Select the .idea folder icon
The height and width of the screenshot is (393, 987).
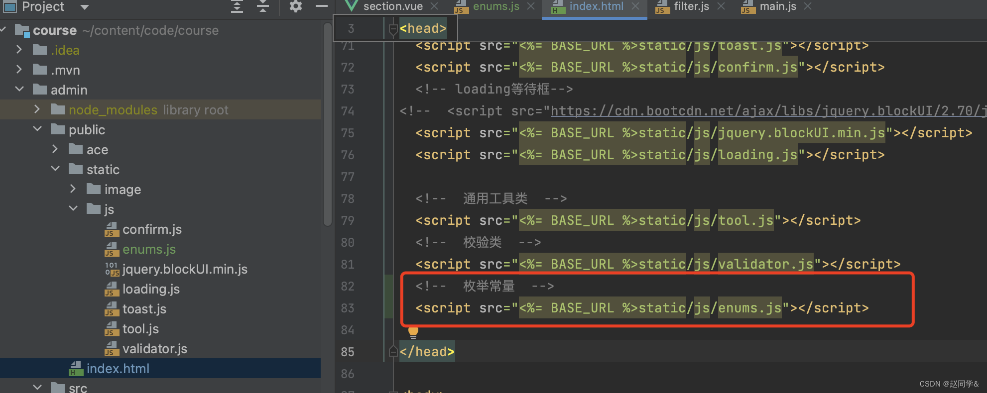coord(40,50)
